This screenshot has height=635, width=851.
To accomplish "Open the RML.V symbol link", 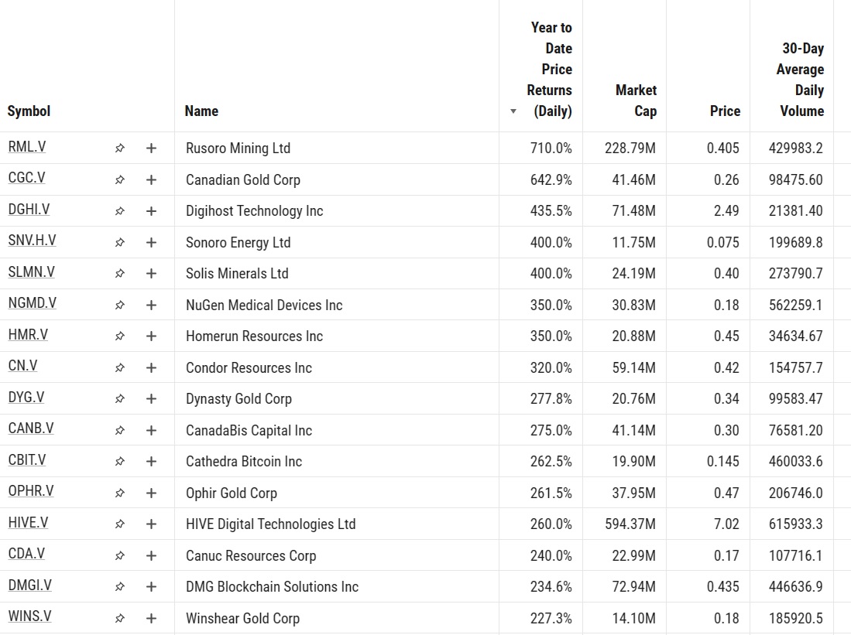I will [x=27, y=146].
